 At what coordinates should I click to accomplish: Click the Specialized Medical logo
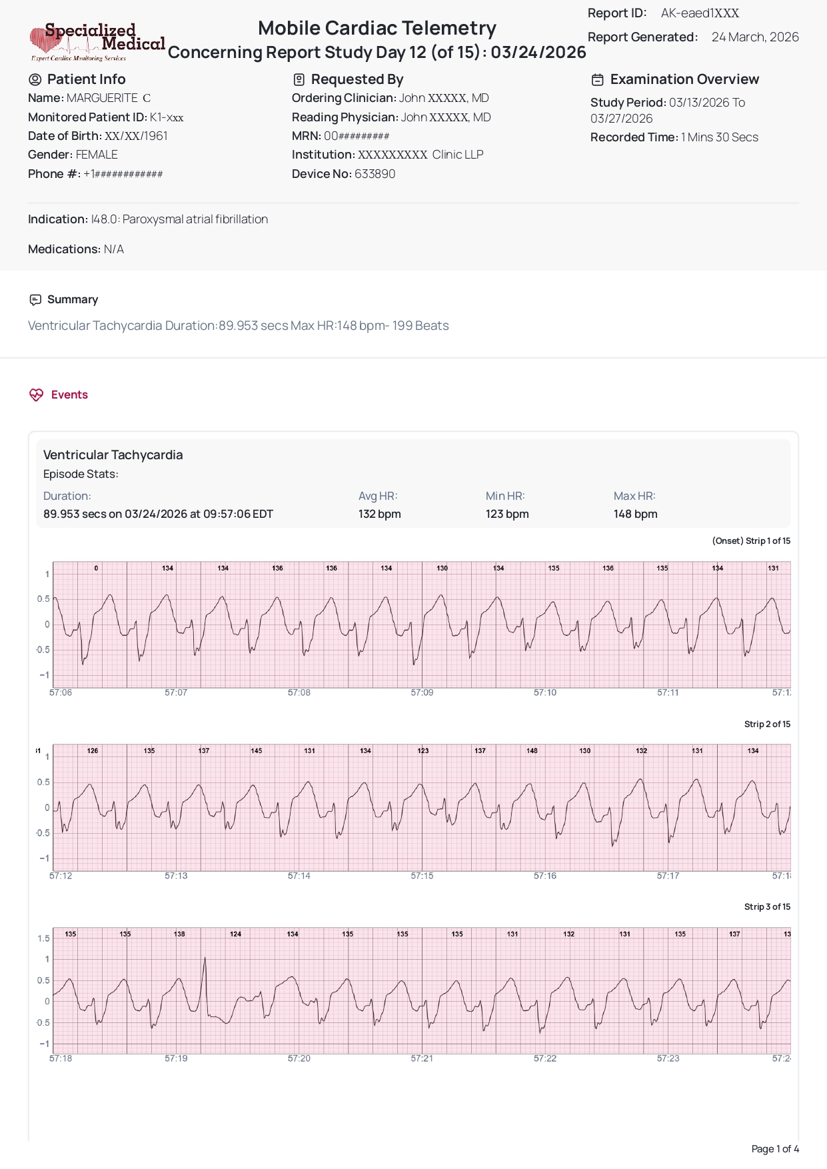click(x=97, y=42)
